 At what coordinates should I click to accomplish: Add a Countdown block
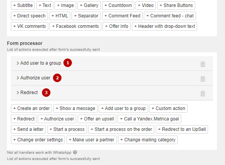(118, 5)
